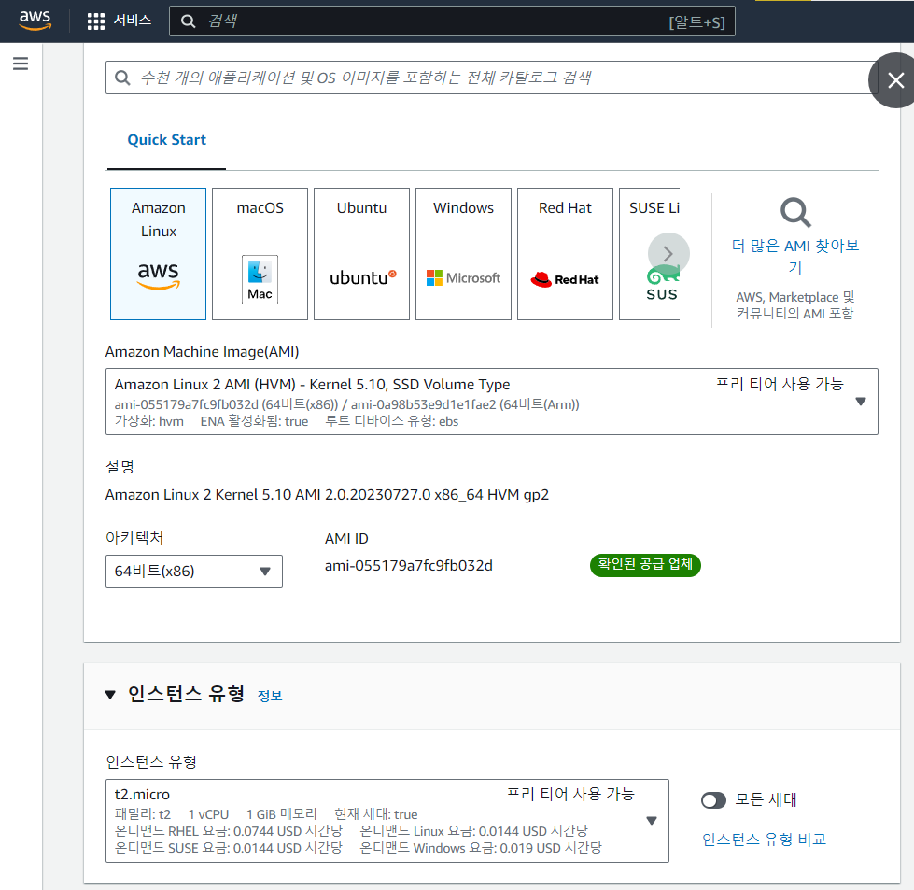This screenshot has width=914, height=890.
Task: Select the Red Hat AMI card
Action: point(565,254)
